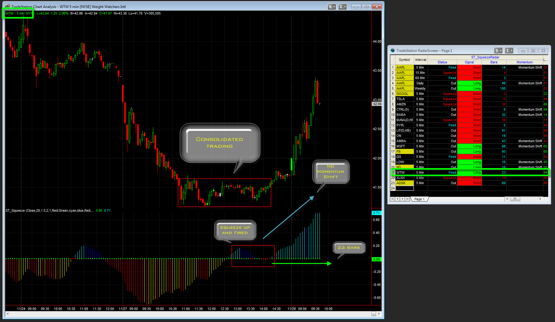Open the I dropdown in RadarScreen title bar
This screenshot has height=322, width=555.
click(509, 51)
